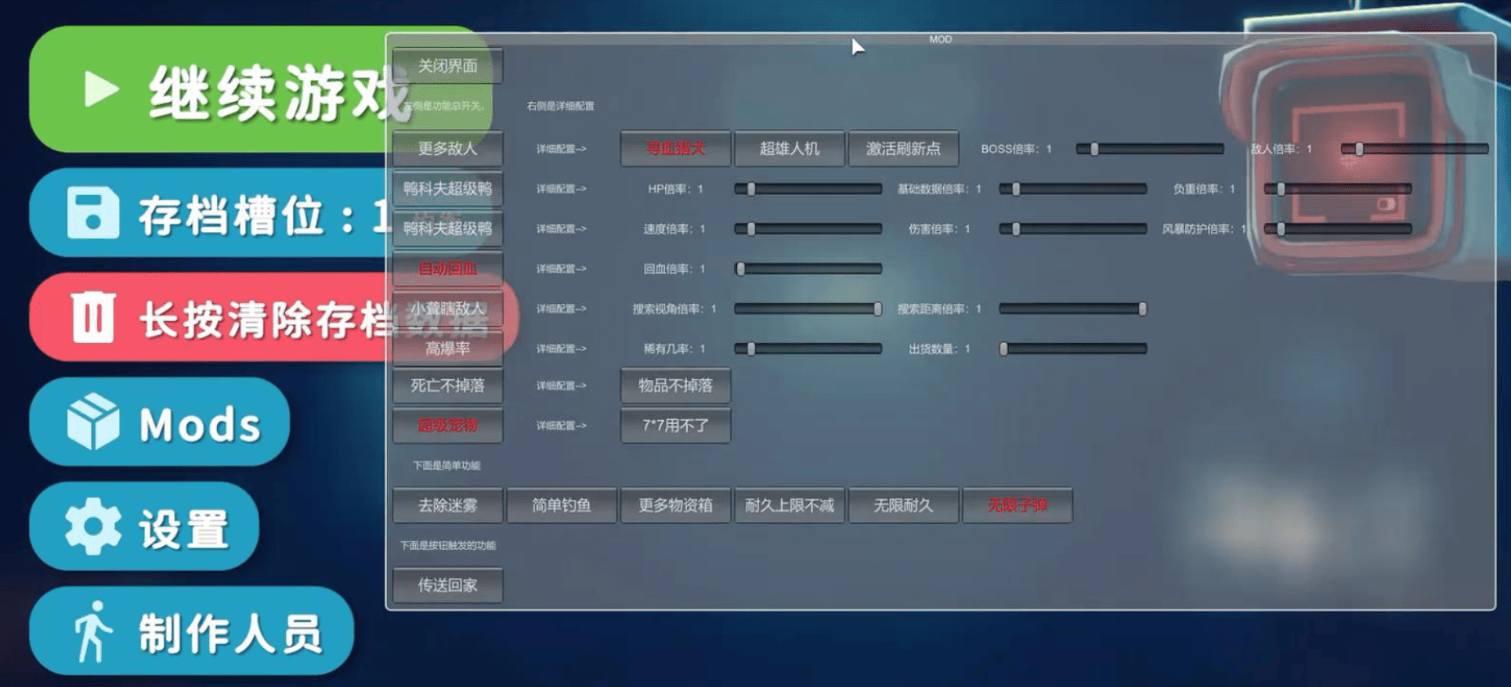
Task: Toggle 去除迷雾 simple function
Action: [447, 506]
